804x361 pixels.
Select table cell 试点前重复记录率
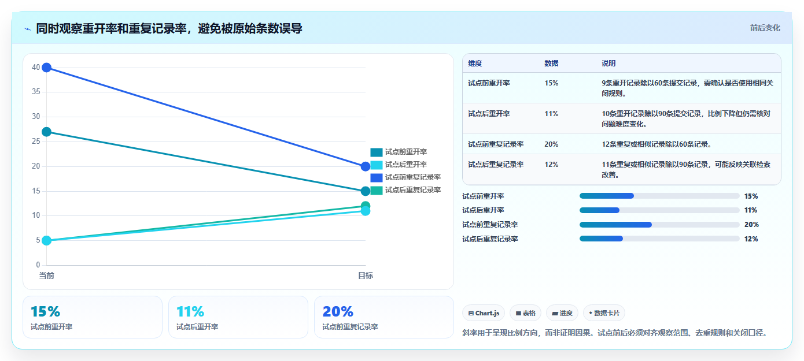click(496, 144)
